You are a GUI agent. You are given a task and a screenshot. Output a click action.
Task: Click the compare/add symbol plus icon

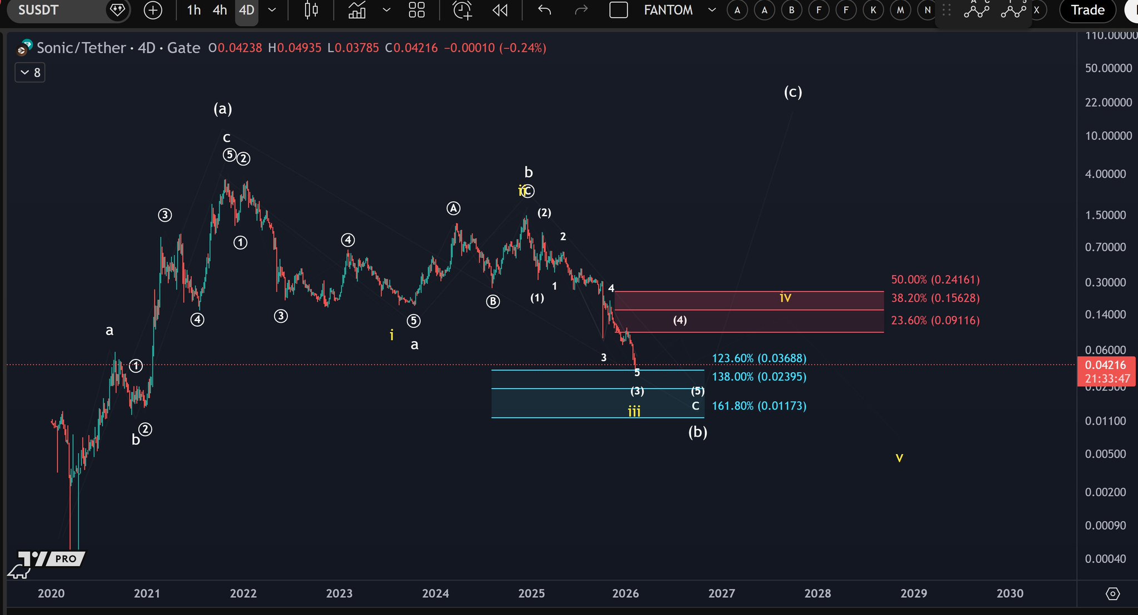(153, 10)
